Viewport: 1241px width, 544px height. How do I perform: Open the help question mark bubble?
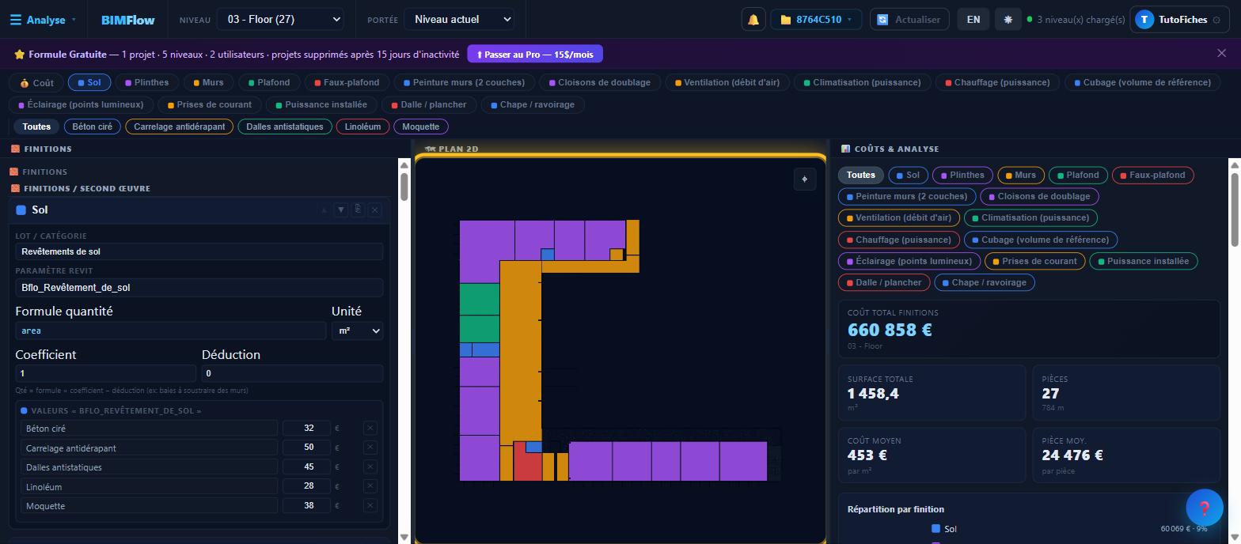[1204, 508]
